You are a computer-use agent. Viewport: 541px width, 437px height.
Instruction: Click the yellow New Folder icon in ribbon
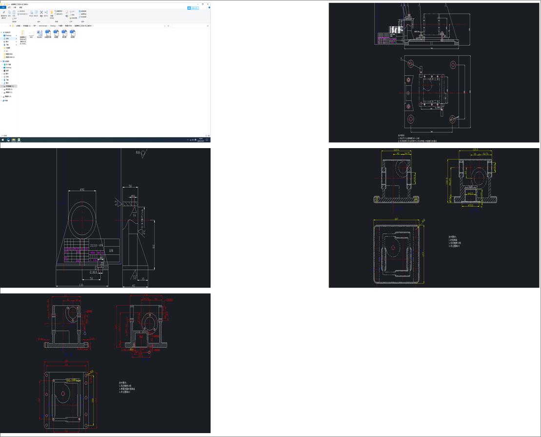click(x=52, y=12)
